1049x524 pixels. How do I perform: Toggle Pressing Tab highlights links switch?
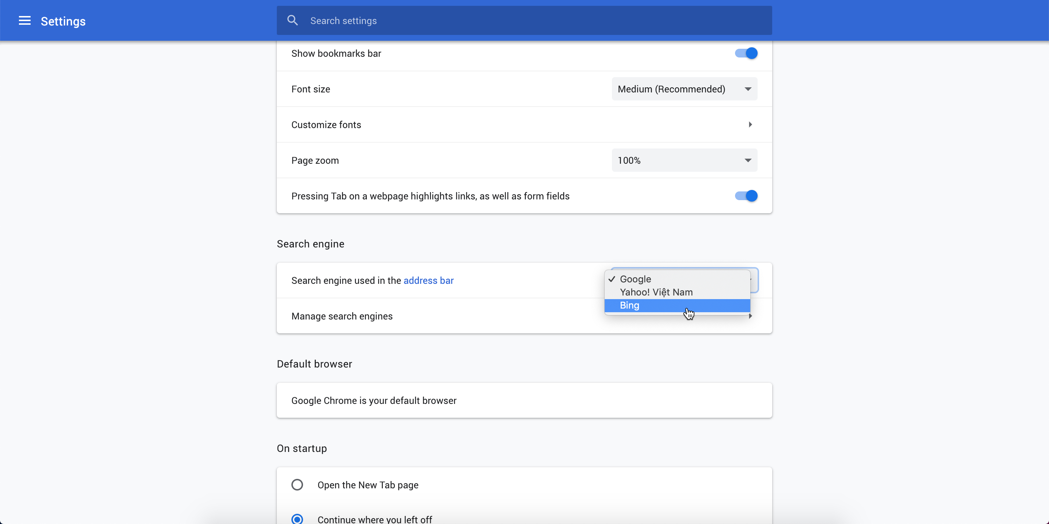point(746,196)
